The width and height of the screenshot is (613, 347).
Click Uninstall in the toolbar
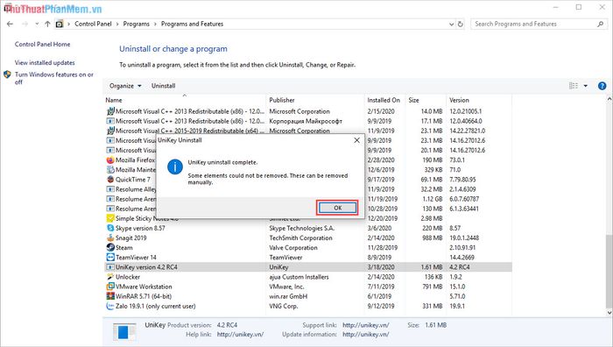pos(163,86)
